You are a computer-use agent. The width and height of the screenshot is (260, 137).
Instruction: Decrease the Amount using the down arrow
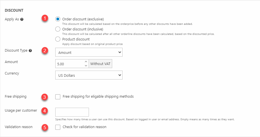pyautogui.click(x=86, y=66)
